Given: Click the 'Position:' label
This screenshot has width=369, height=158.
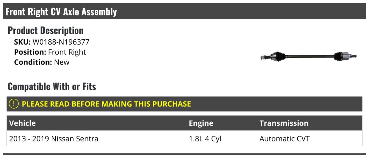Looking at the screenshot, I should pyautogui.click(x=30, y=52).
